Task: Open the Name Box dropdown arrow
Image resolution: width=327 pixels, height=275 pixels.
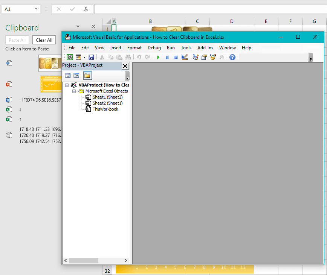Action: [36, 9]
